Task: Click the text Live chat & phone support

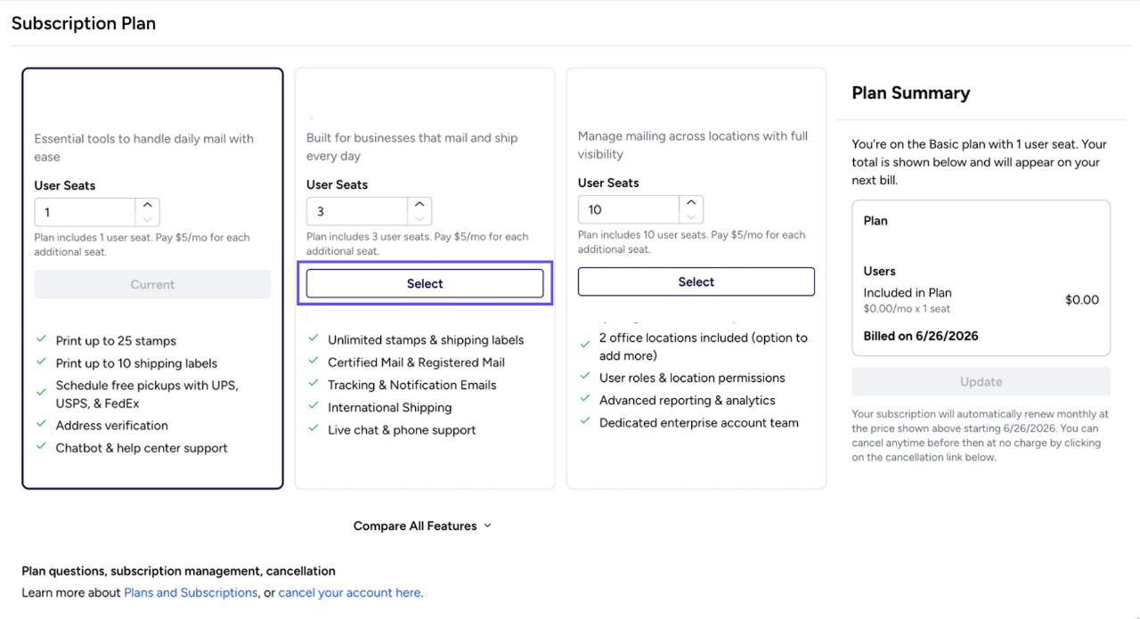Action: [402, 430]
